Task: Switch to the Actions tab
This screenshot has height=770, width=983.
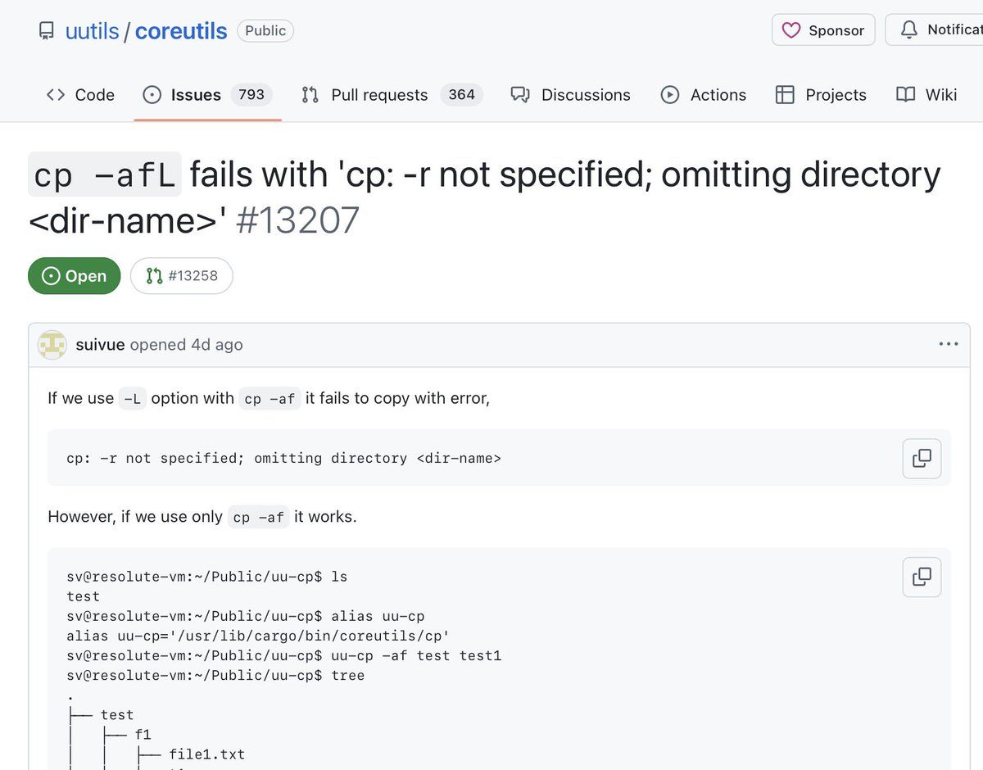Action: pyautogui.click(x=704, y=95)
